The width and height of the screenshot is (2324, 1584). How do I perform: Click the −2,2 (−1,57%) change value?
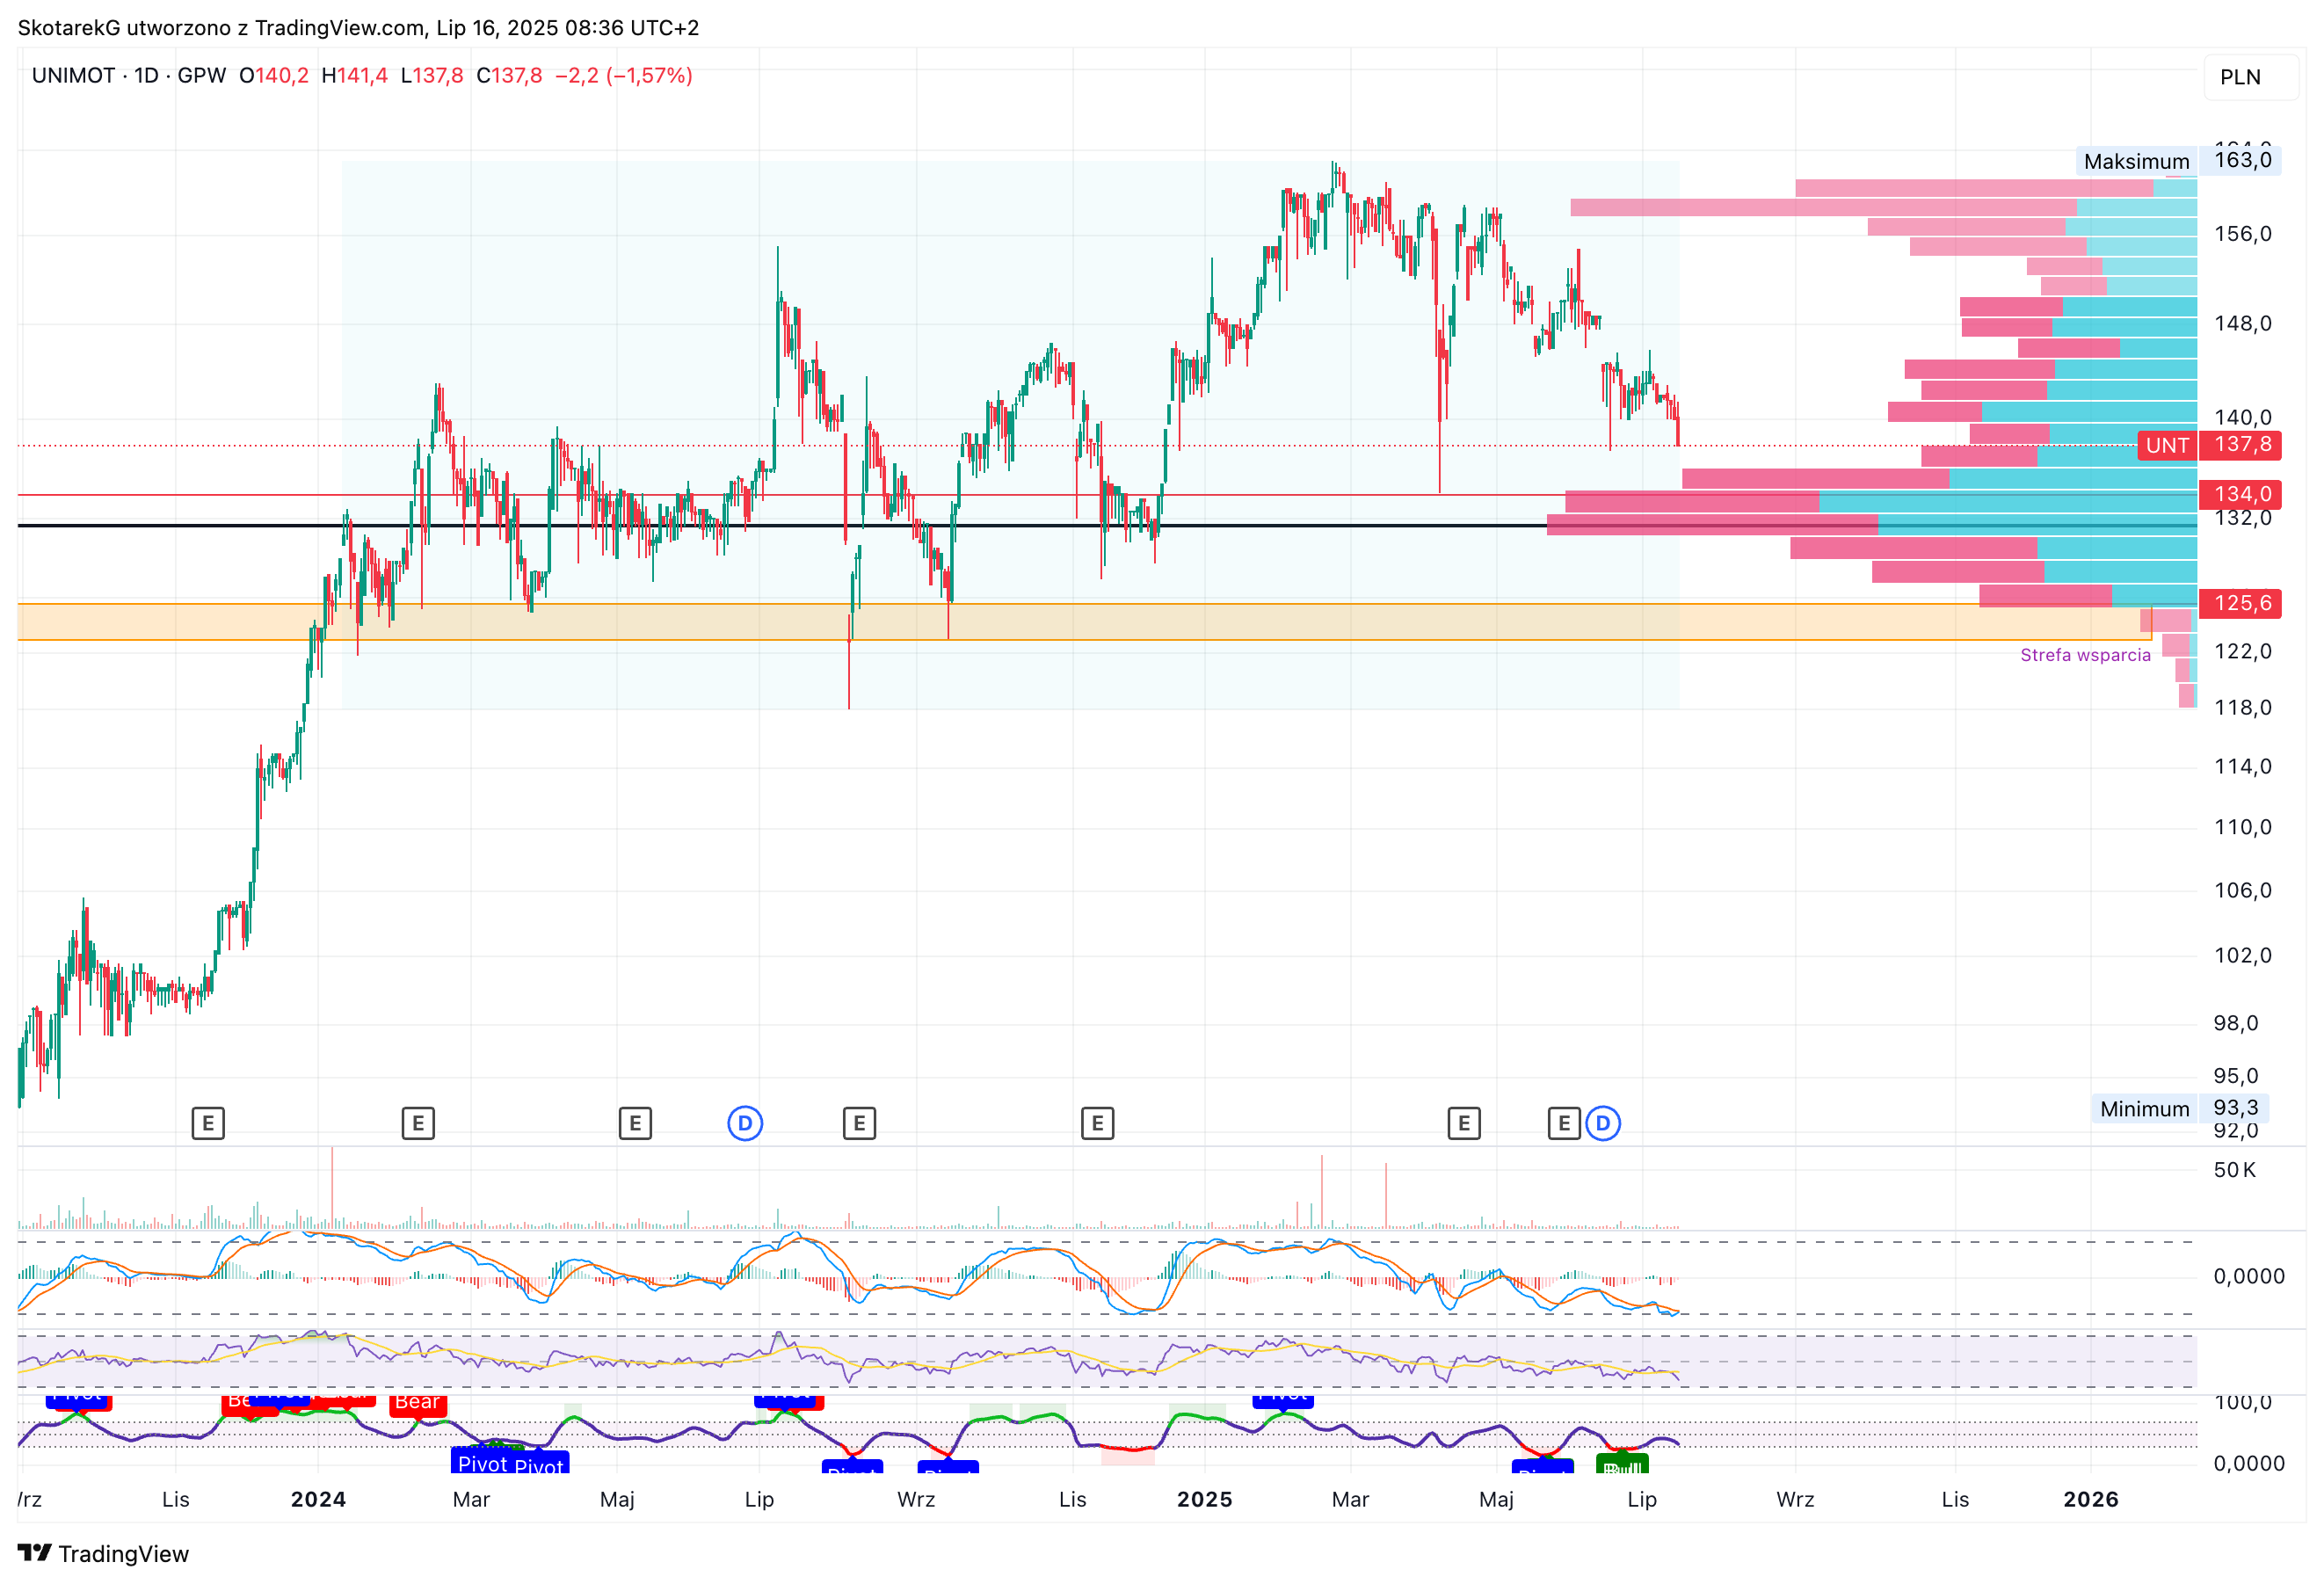pos(624,76)
